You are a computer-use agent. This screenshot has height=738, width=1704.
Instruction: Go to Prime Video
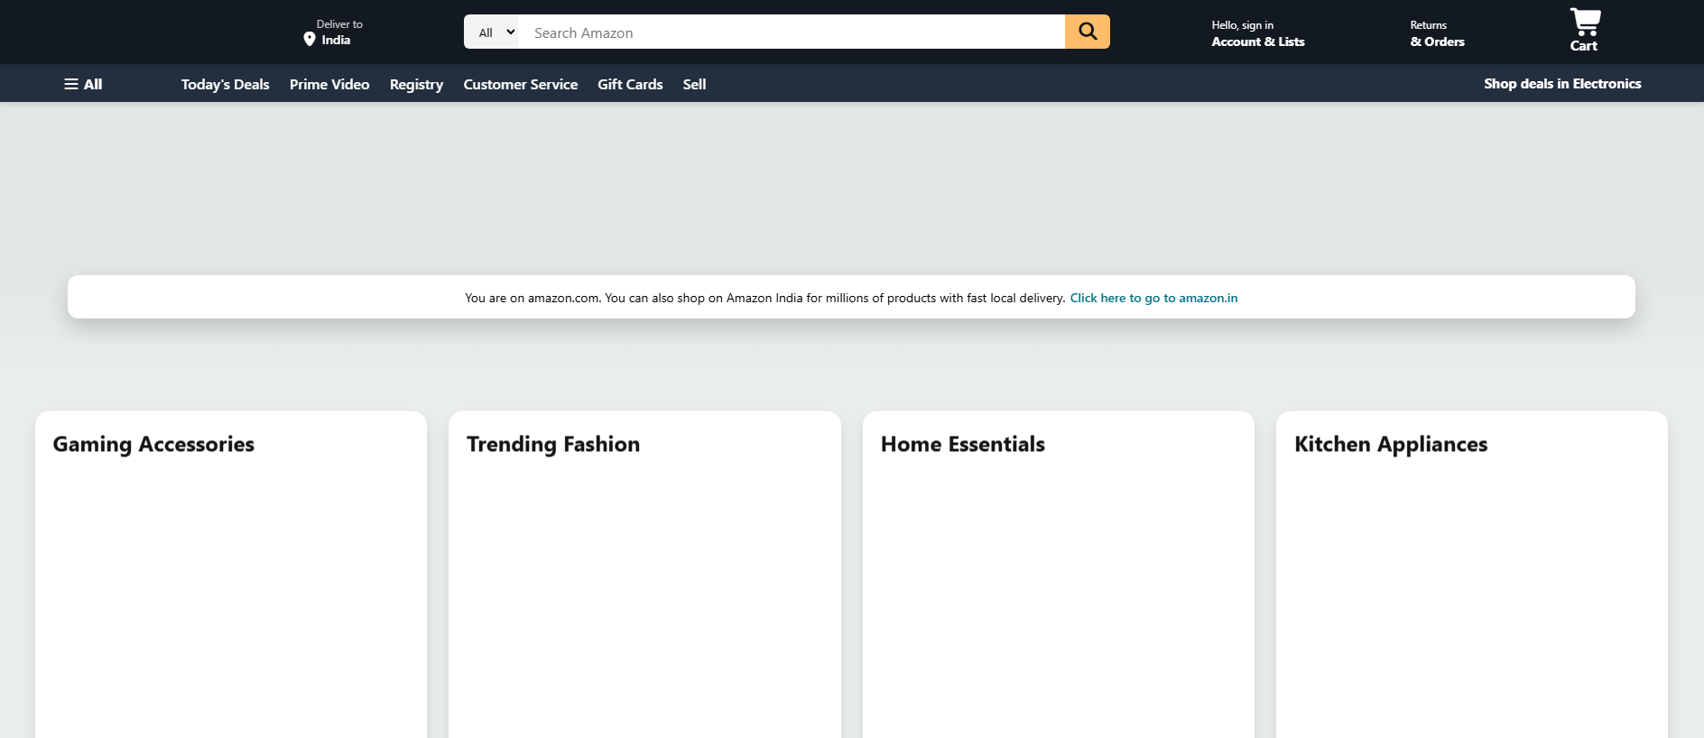point(329,84)
